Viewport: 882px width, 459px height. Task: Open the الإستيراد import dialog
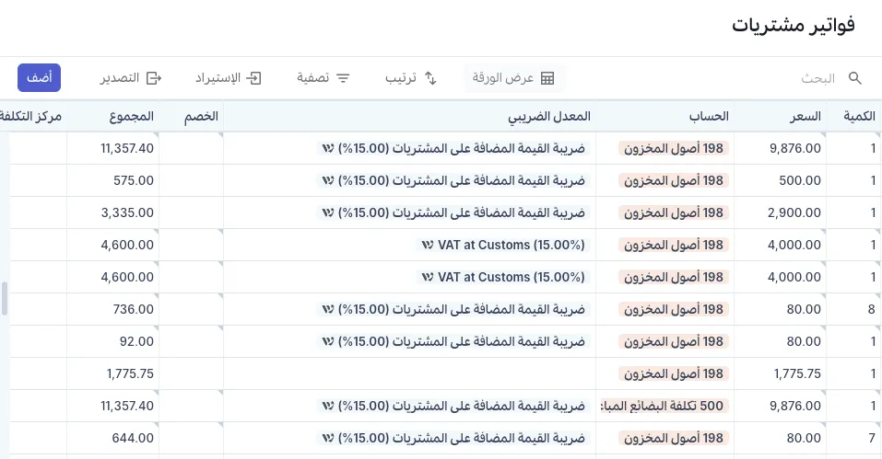point(229,78)
